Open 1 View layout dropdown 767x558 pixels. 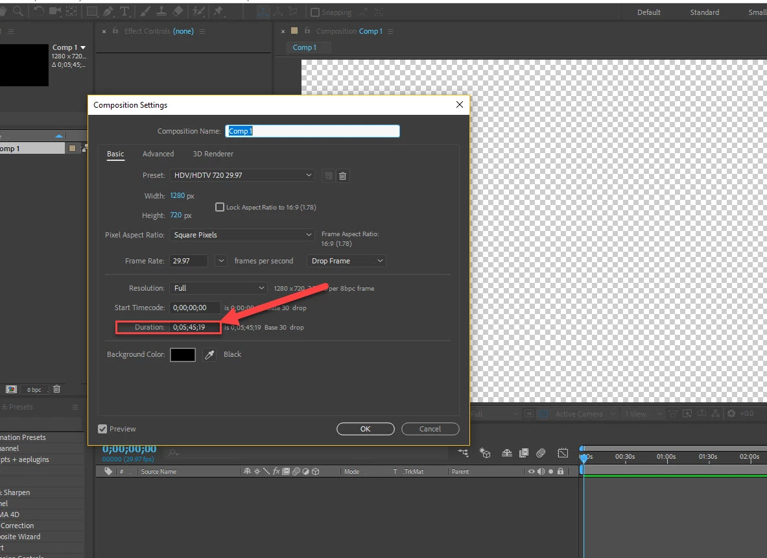point(644,414)
